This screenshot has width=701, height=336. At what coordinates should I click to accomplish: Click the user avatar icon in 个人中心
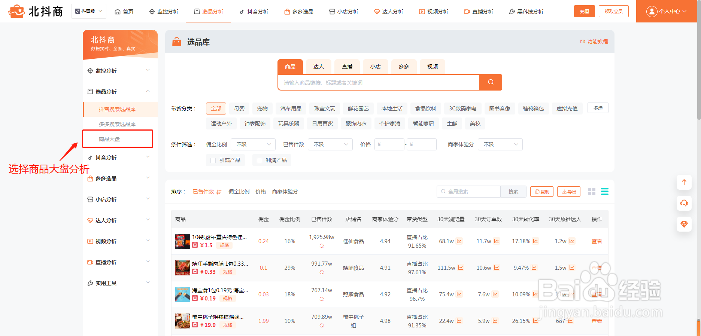click(652, 11)
